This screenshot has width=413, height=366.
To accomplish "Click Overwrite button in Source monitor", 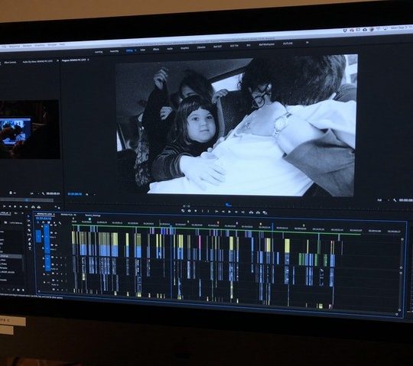I will tap(39, 207).
